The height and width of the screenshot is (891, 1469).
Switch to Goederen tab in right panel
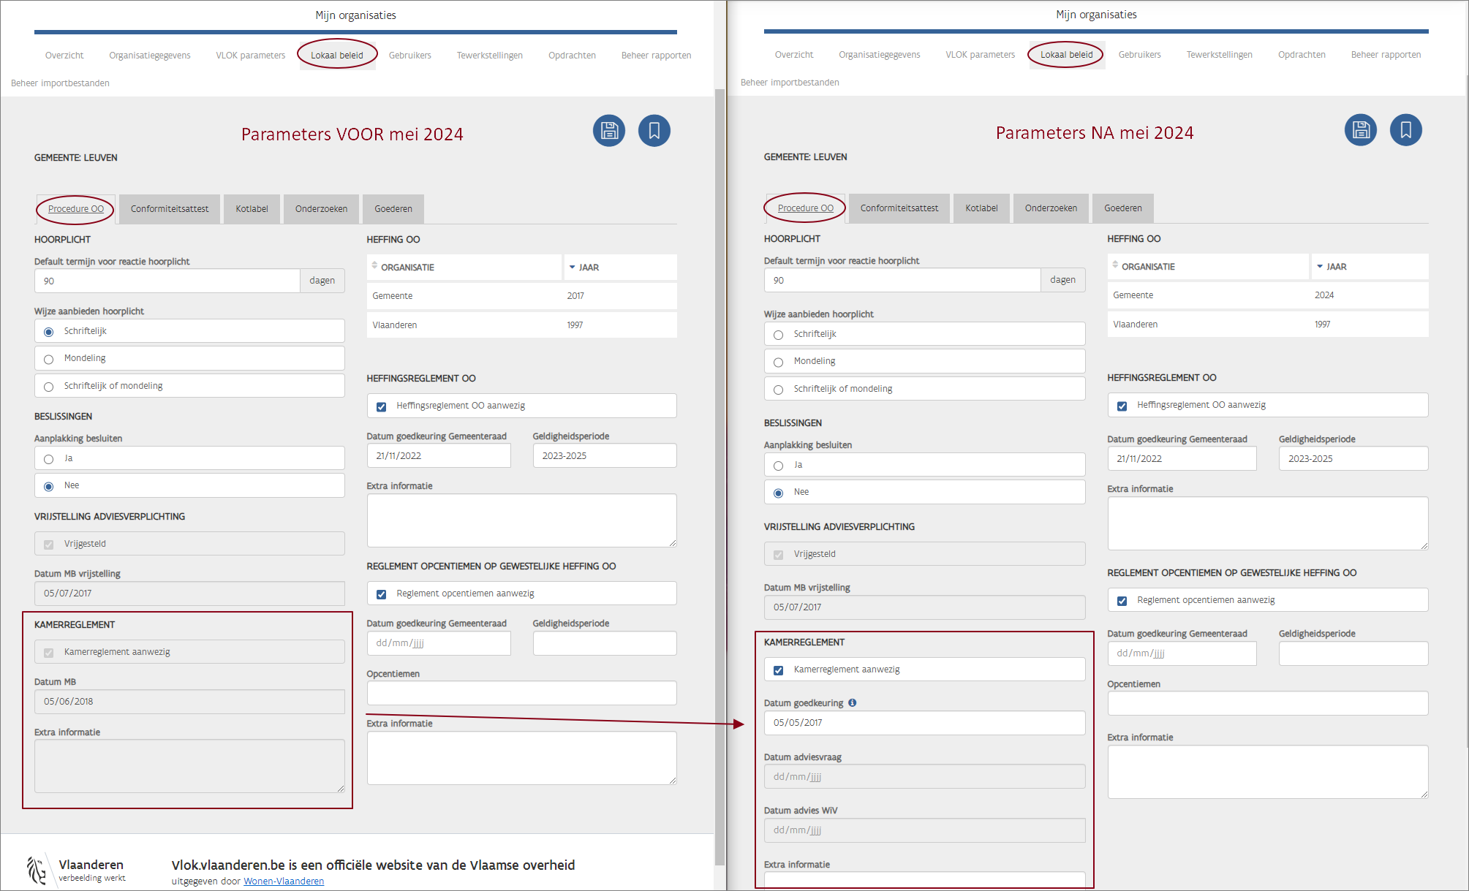[1122, 208]
